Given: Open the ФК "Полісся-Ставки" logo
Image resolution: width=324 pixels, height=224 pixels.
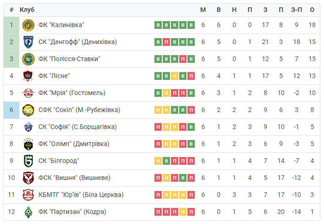Looking at the screenshot, I should (28, 59).
